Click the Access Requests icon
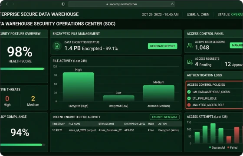Image resolution: width=243 pixels, height=156 pixels. (x=190, y=62)
